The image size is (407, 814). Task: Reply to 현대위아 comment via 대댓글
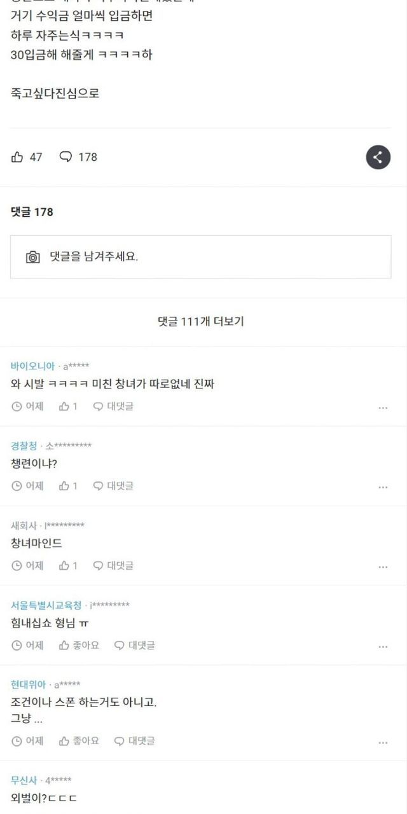pyautogui.click(x=135, y=741)
